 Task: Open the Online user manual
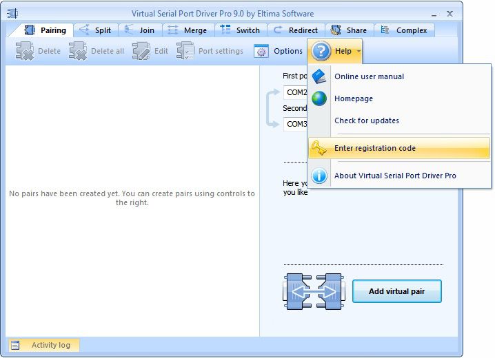[399, 76]
